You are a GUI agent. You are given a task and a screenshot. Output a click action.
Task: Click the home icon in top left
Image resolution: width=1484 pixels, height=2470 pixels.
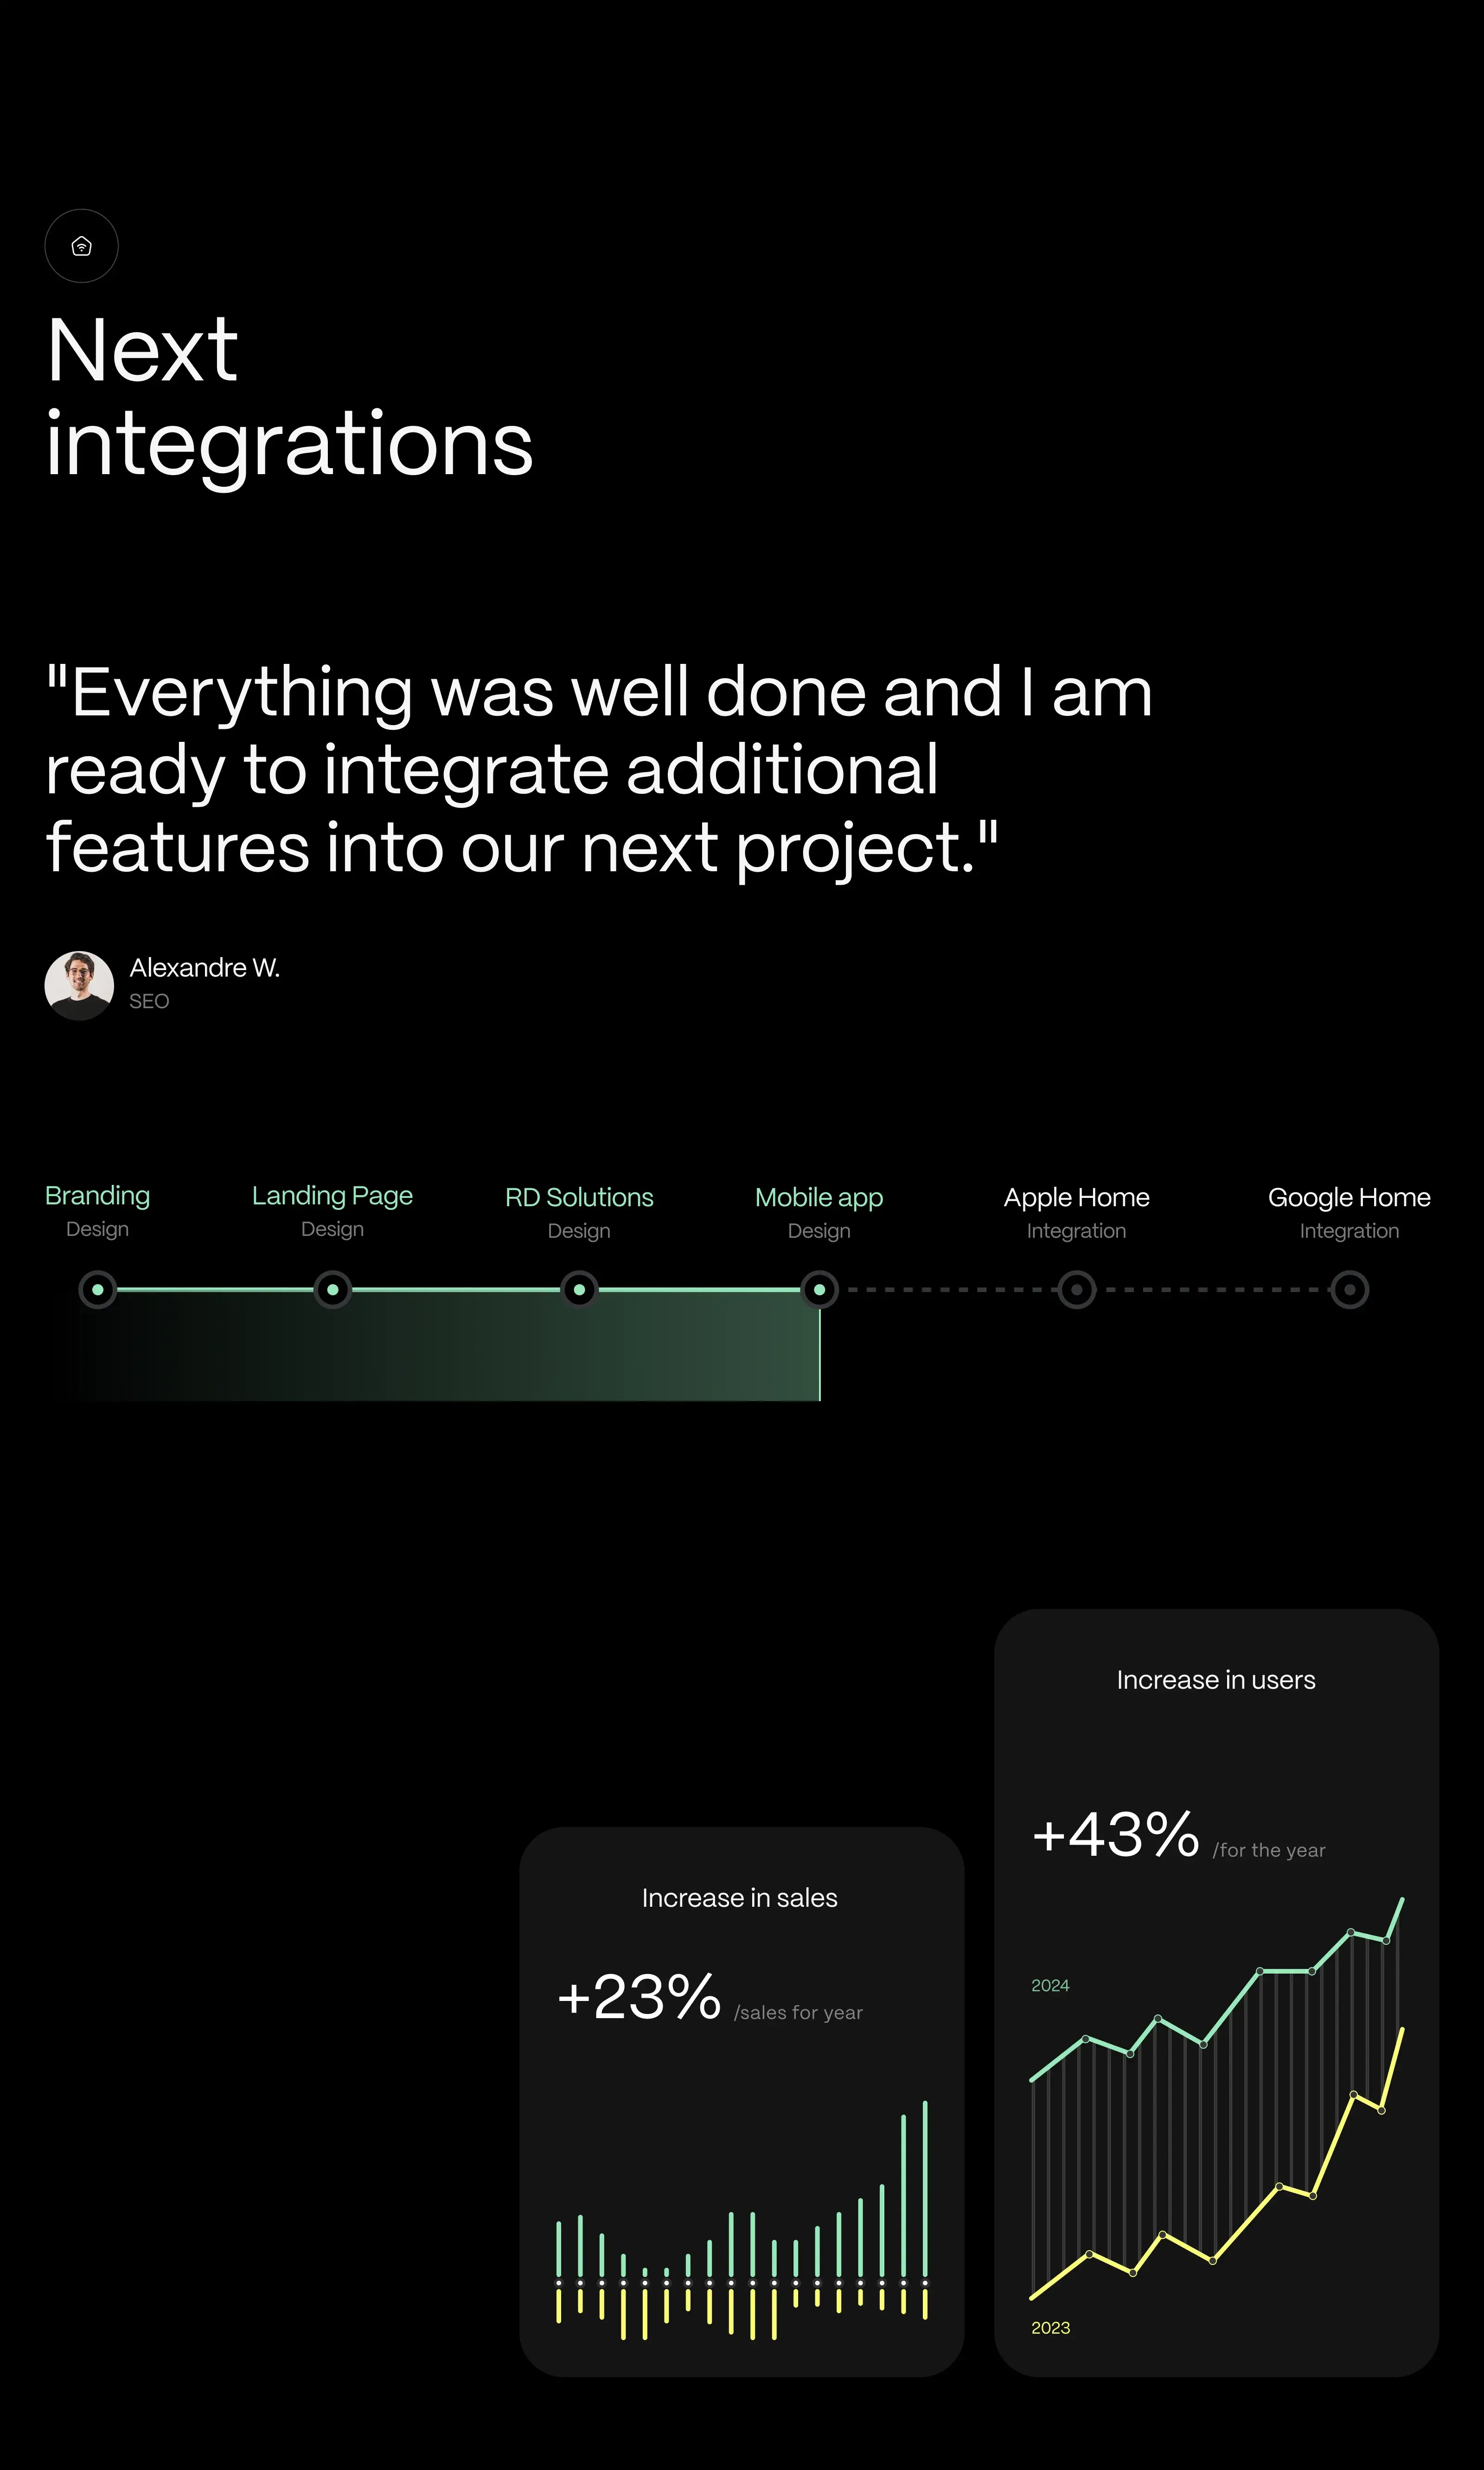pos(81,245)
